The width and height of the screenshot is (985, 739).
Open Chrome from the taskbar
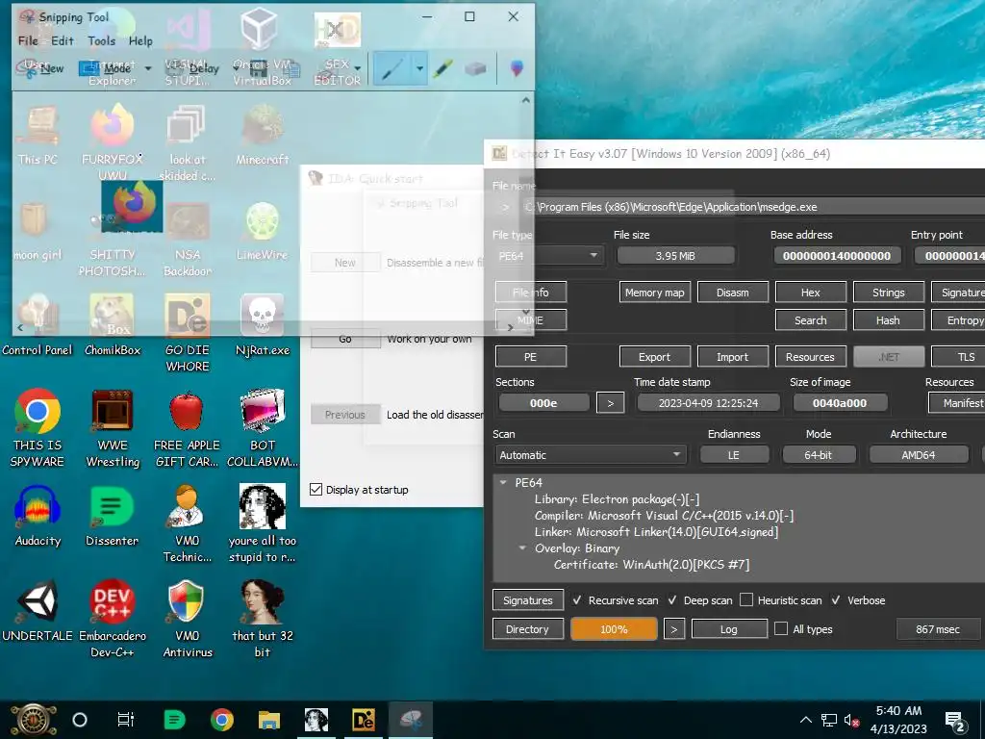pyautogui.click(x=222, y=720)
